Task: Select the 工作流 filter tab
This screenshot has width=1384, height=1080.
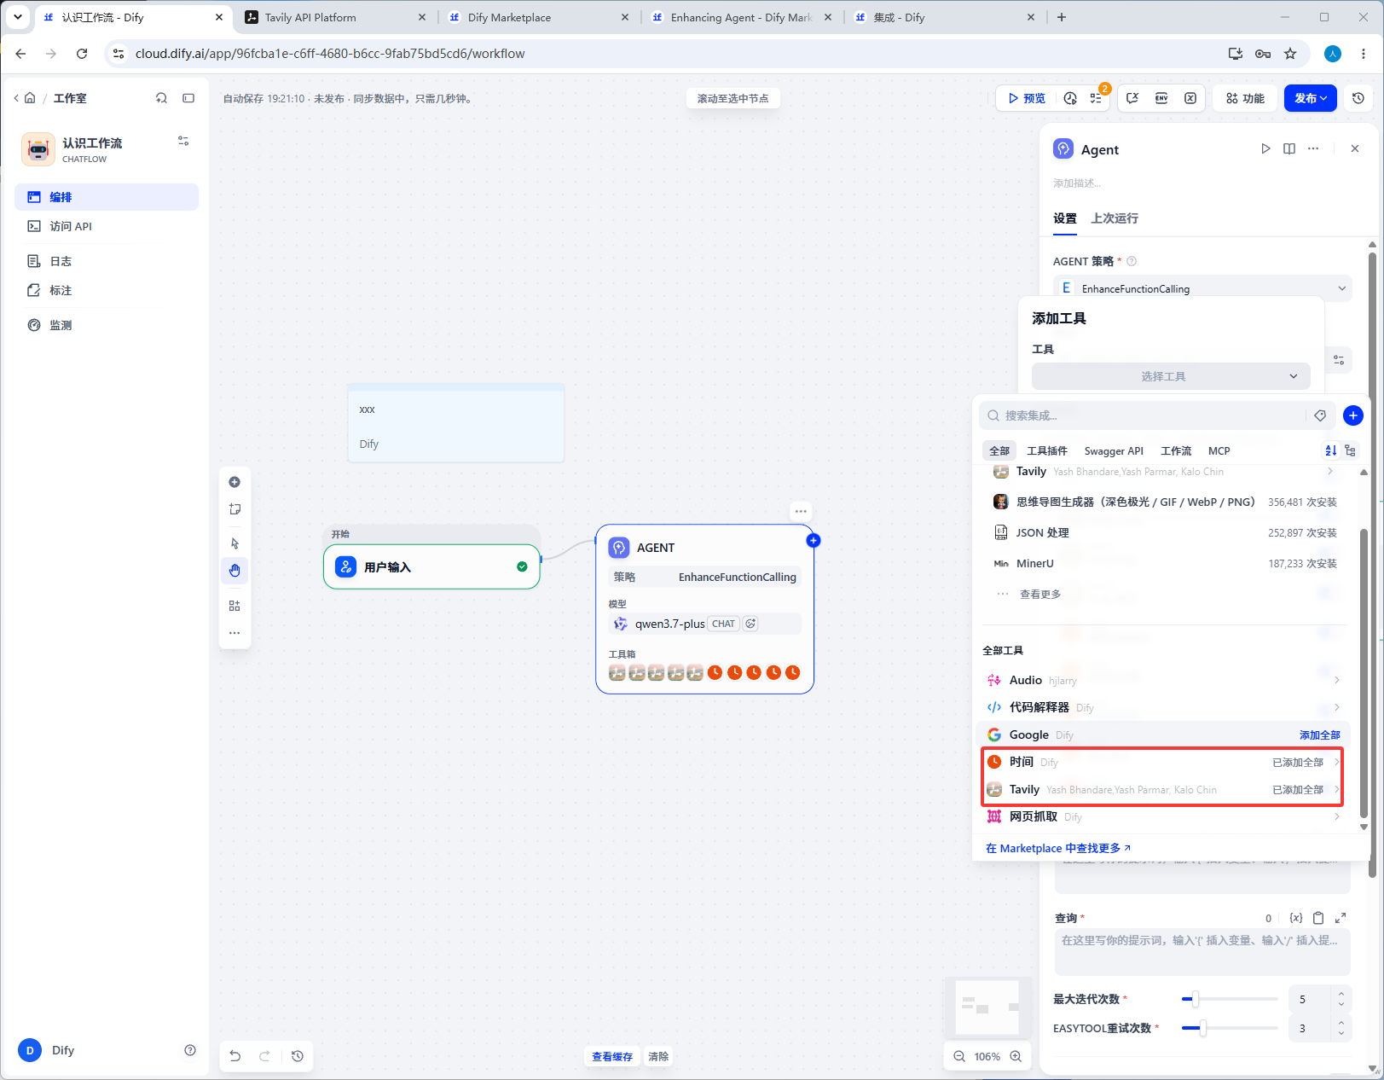Action: [1176, 450]
